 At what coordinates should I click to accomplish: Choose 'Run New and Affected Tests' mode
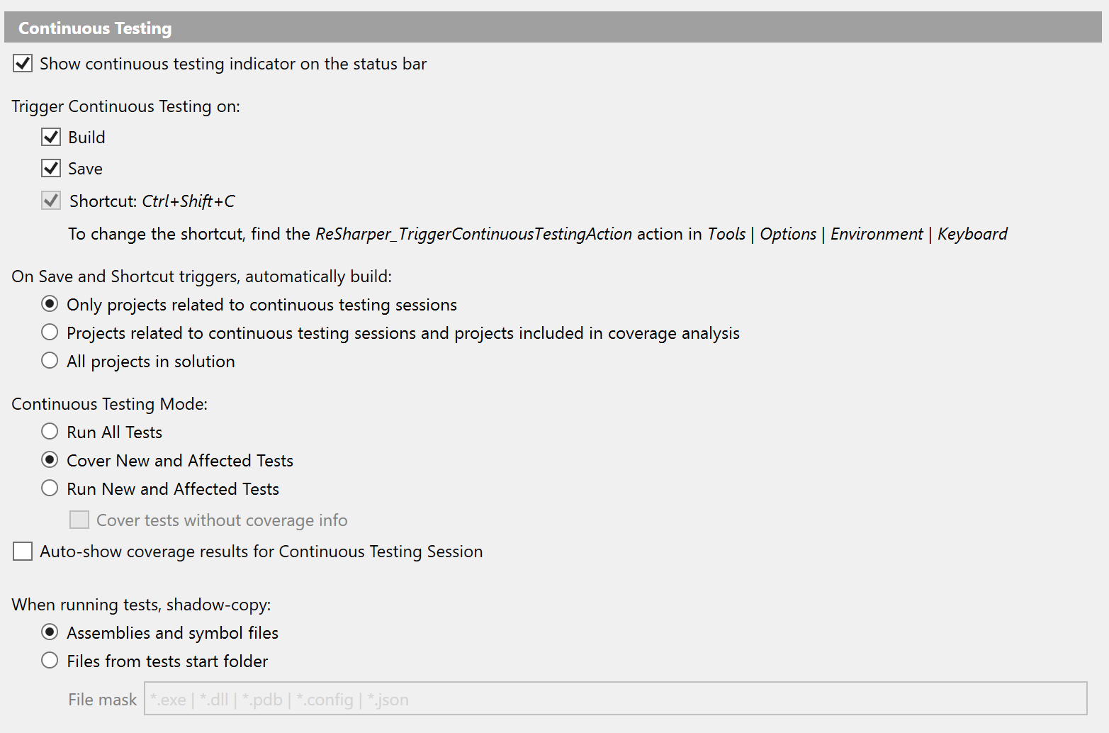point(50,488)
